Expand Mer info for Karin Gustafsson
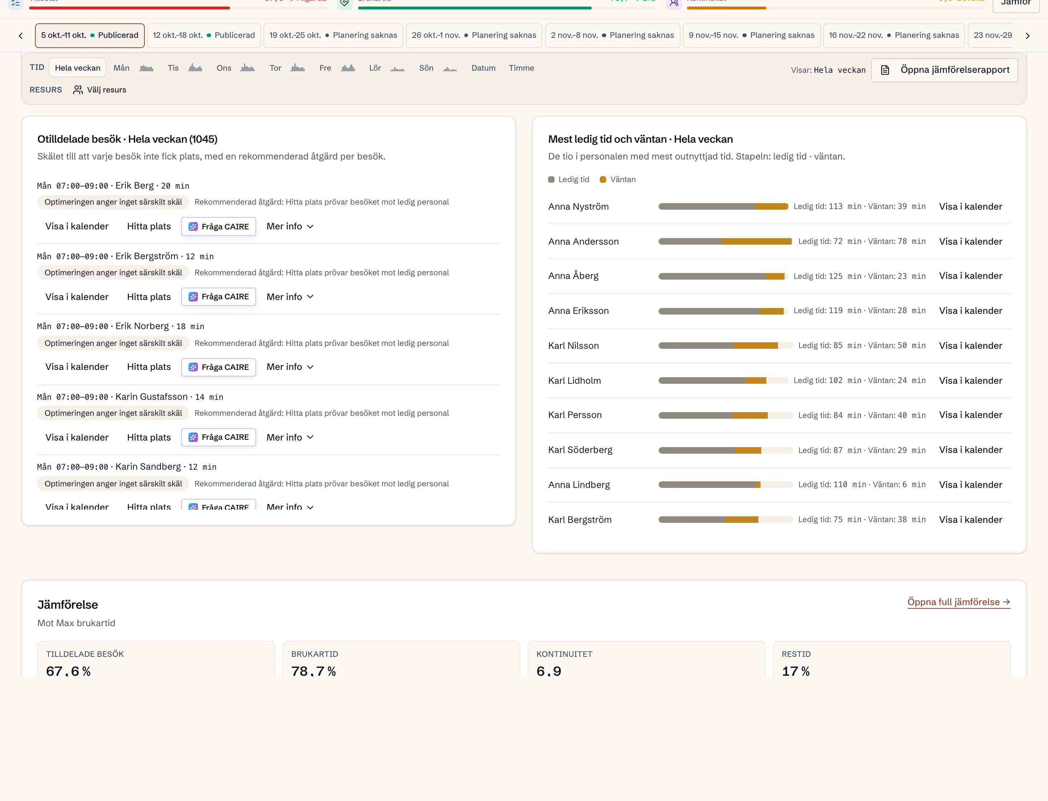 point(290,437)
